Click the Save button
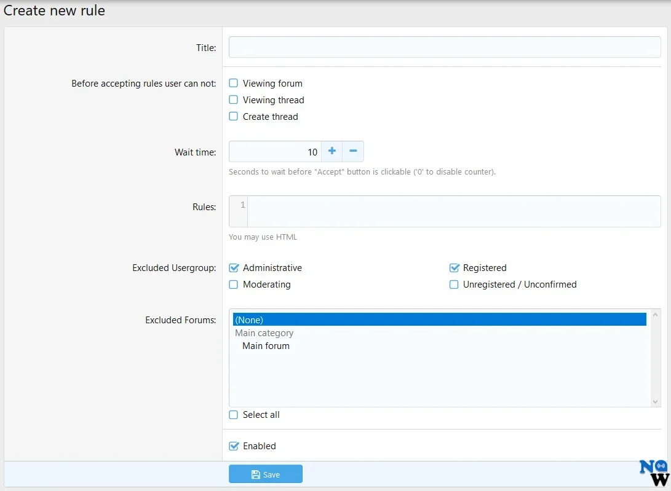Viewport: 671px width, 491px height. (x=266, y=474)
